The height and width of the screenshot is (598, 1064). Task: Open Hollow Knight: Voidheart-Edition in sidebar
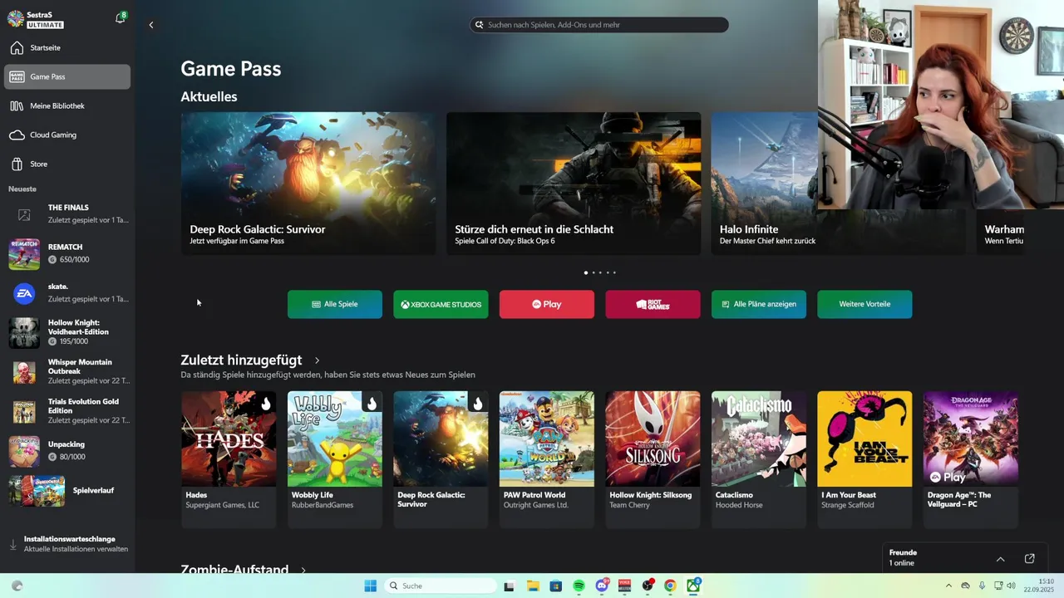(x=67, y=332)
